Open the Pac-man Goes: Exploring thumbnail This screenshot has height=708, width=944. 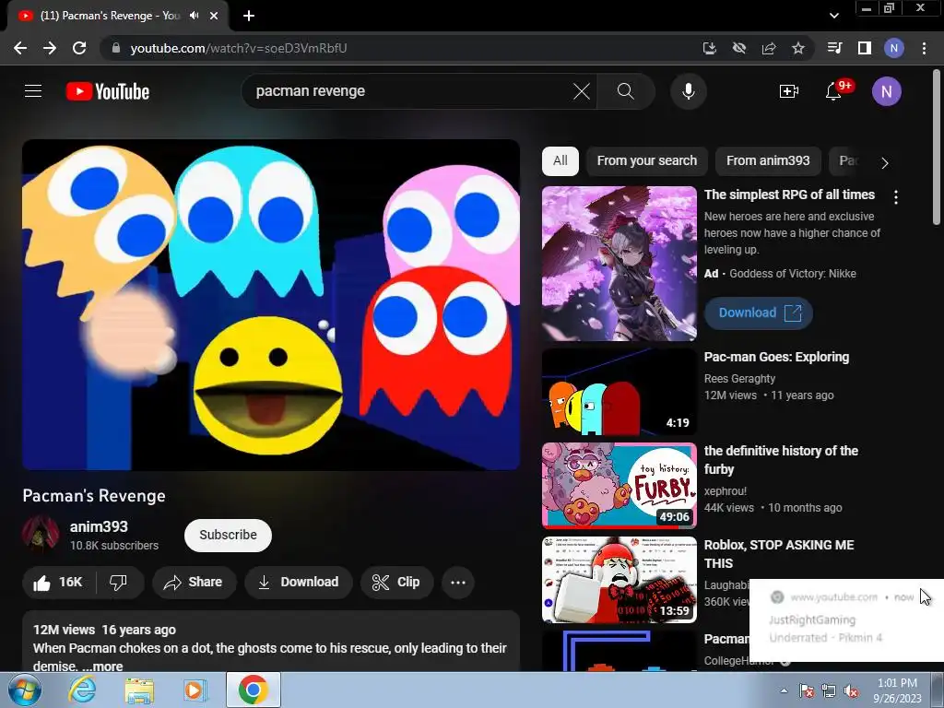tap(619, 392)
